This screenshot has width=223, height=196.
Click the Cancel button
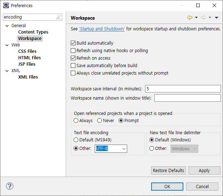pyautogui.click(x=202, y=186)
